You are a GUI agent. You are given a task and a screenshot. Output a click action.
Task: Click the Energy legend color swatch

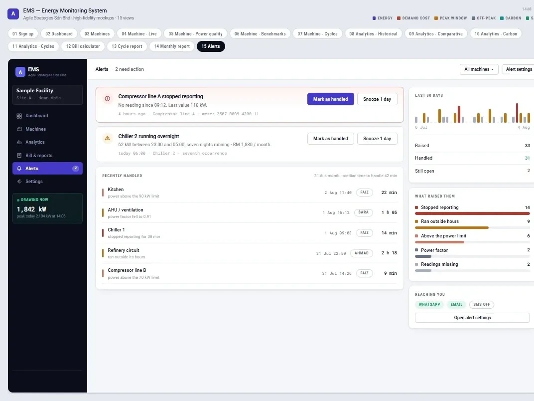374,18
